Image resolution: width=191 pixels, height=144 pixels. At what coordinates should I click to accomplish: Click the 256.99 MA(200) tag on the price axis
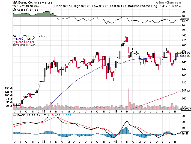(x=185, y=92)
